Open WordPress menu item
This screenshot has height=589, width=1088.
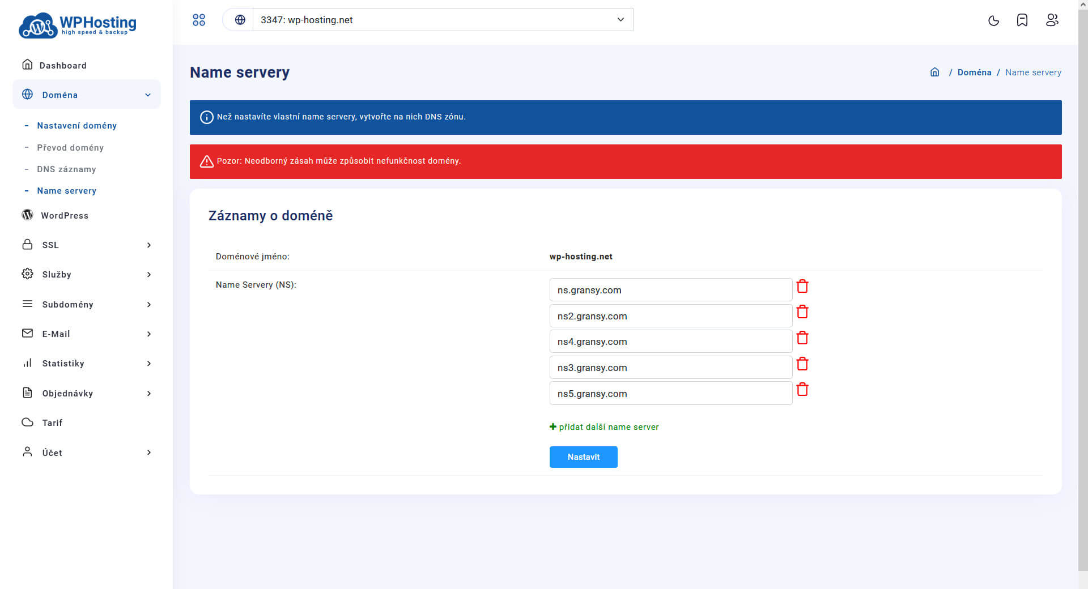[x=65, y=216]
